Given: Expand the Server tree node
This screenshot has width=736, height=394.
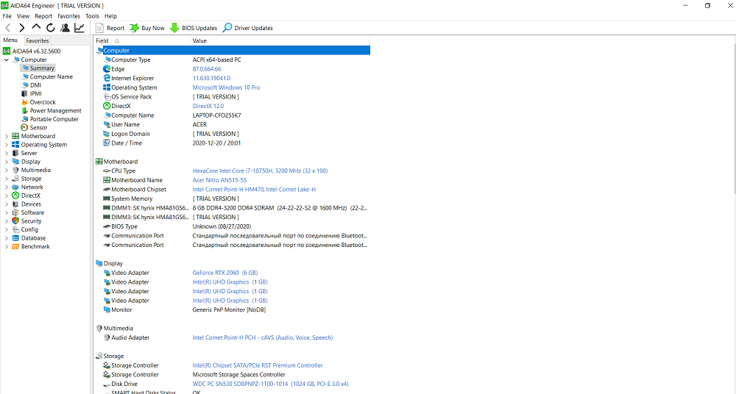Looking at the screenshot, I should point(7,154).
